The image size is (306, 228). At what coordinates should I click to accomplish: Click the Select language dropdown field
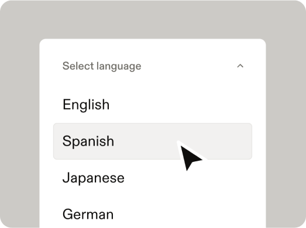(x=153, y=66)
